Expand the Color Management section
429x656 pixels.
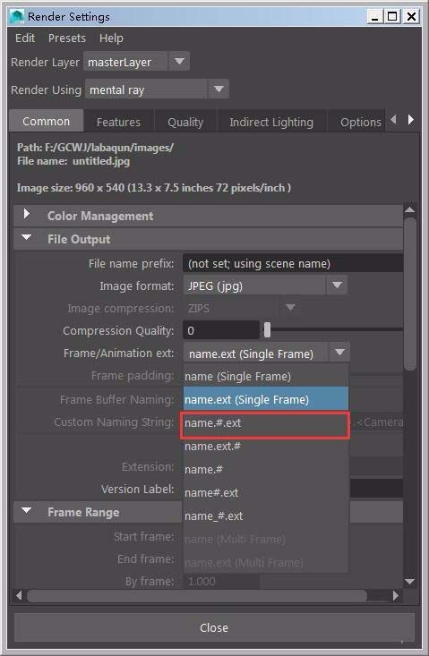pyautogui.click(x=27, y=214)
